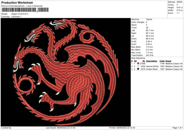The image size is (184, 130).
Task: Click the 'Natural White' description
Action: click(152, 67)
